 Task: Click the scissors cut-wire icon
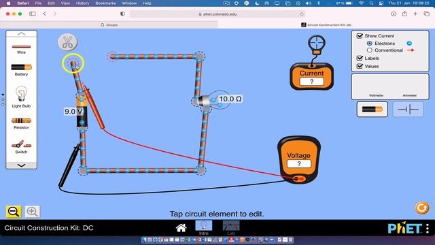click(x=67, y=42)
